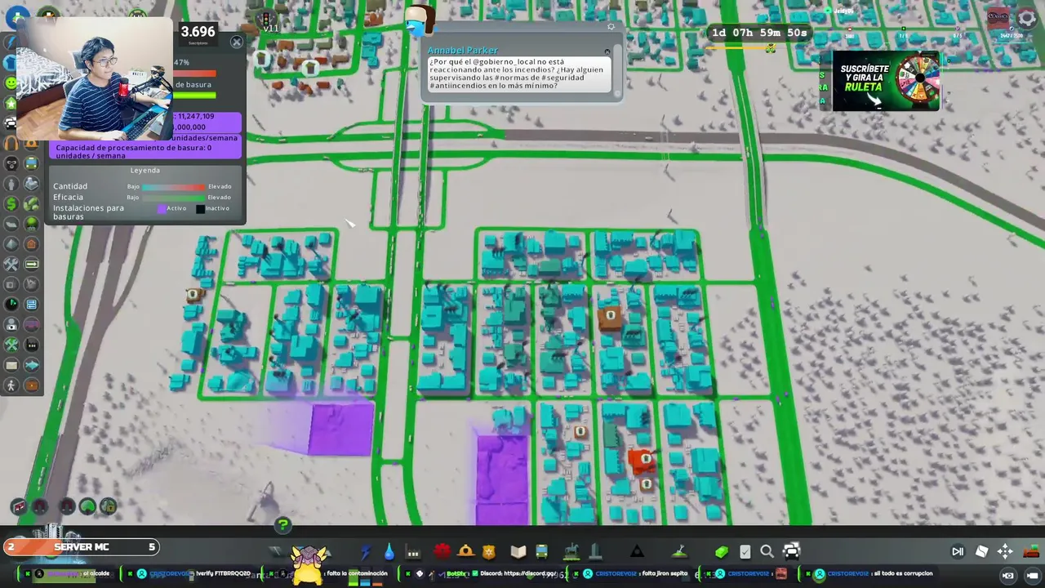Open the Police badge menu
Viewport: 1045px width, 588px height.
pyautogui.click(x=489, y=552)
